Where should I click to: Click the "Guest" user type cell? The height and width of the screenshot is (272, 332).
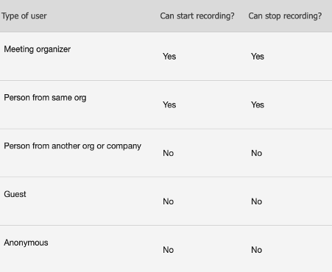15,194
